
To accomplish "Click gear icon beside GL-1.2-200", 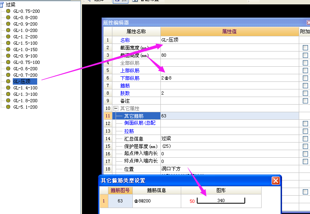I will point(8,36).
